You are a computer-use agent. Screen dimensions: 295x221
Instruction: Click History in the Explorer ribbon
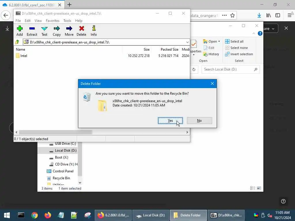click(x=211, y=54)
